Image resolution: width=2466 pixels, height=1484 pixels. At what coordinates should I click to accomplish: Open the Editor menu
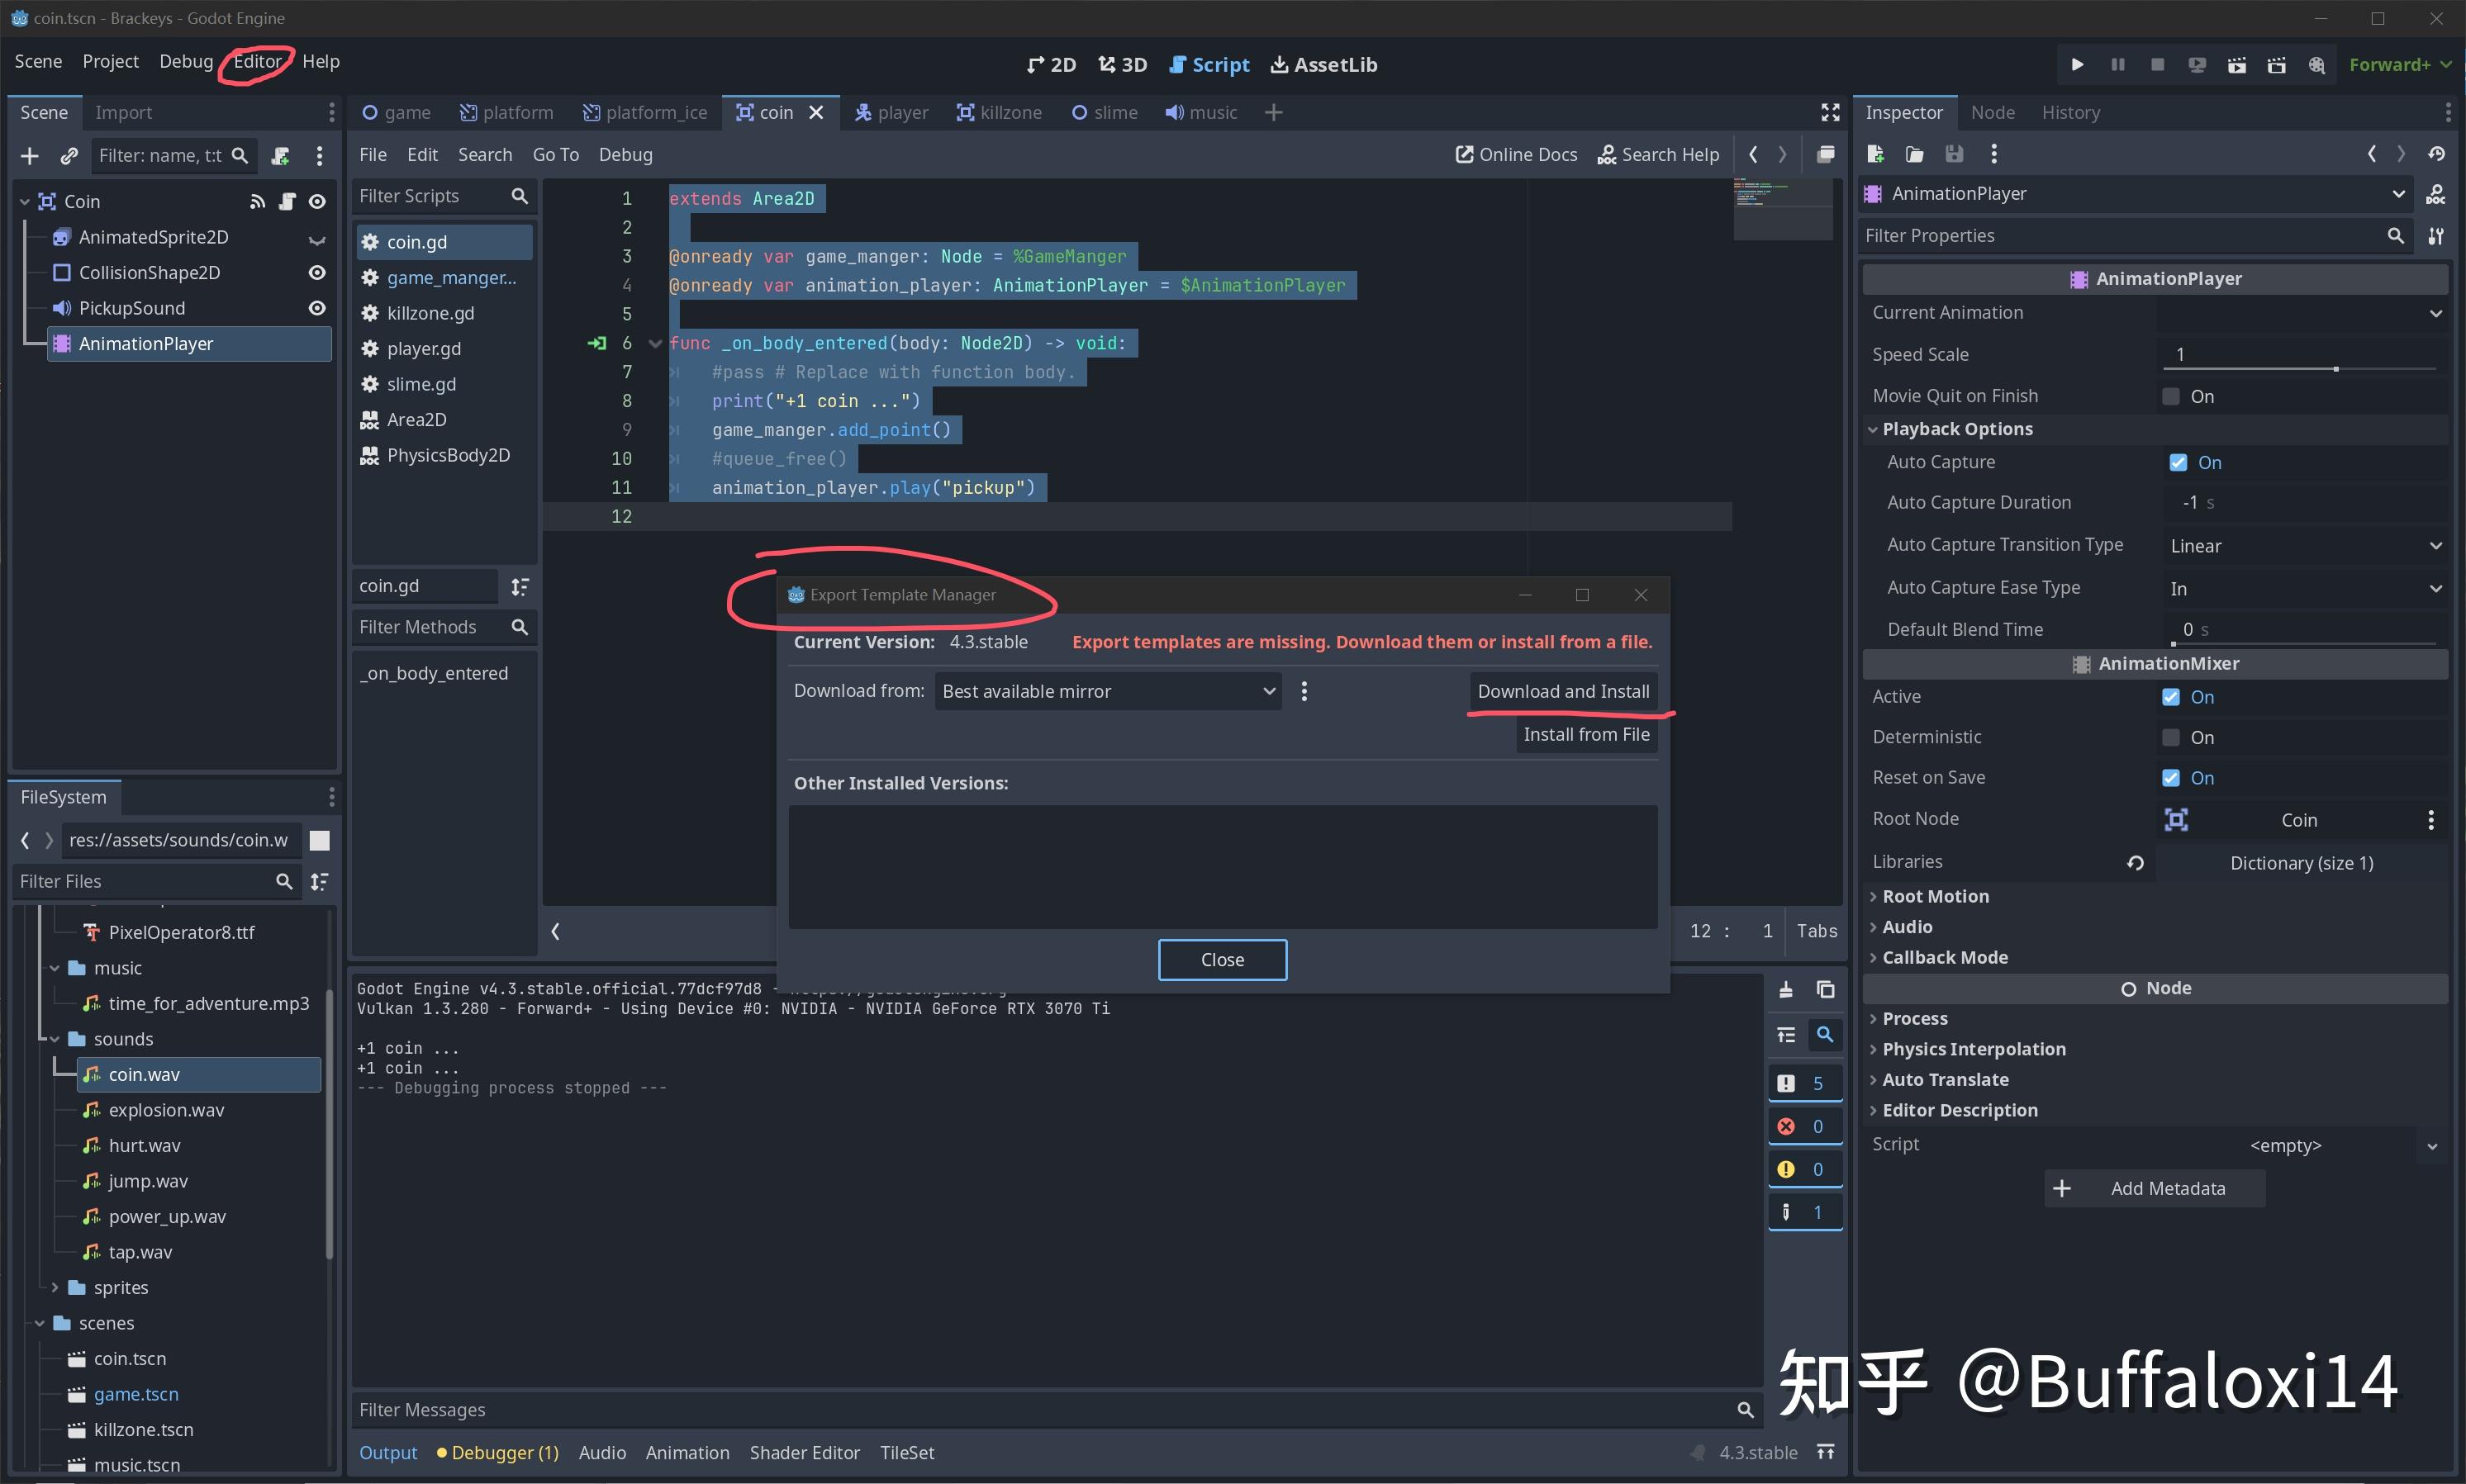click(257, 61)
